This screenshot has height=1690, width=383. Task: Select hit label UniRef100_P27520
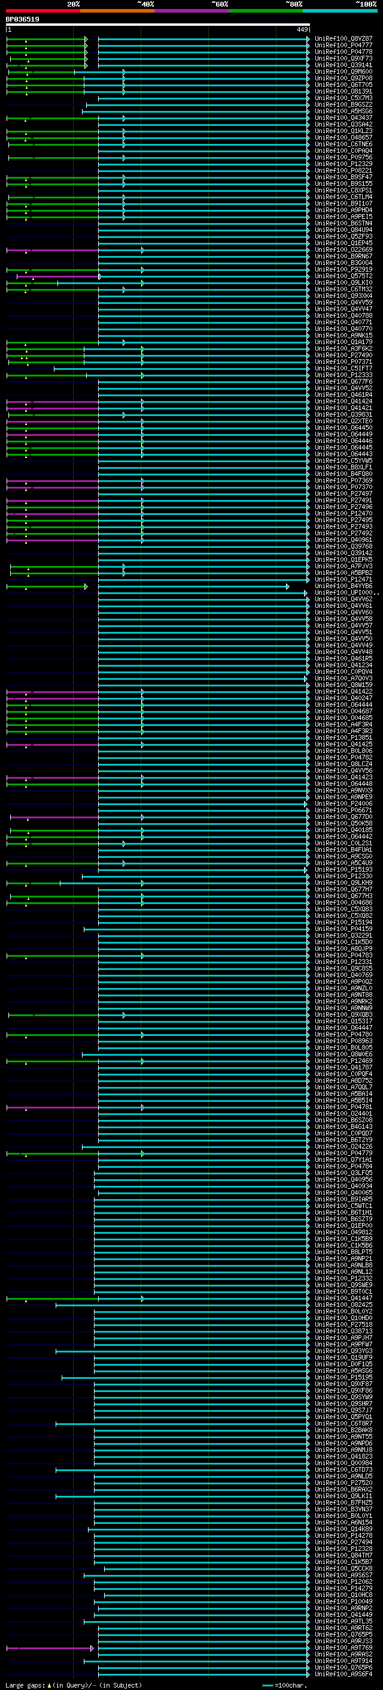[x=344, y=1483]
